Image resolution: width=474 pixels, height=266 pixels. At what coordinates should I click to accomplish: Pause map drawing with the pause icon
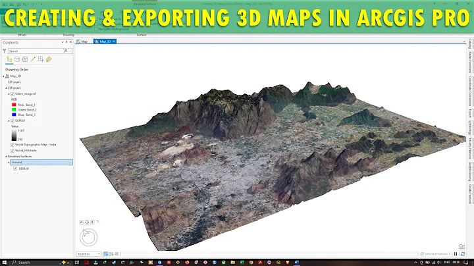[x=456, y=254]
